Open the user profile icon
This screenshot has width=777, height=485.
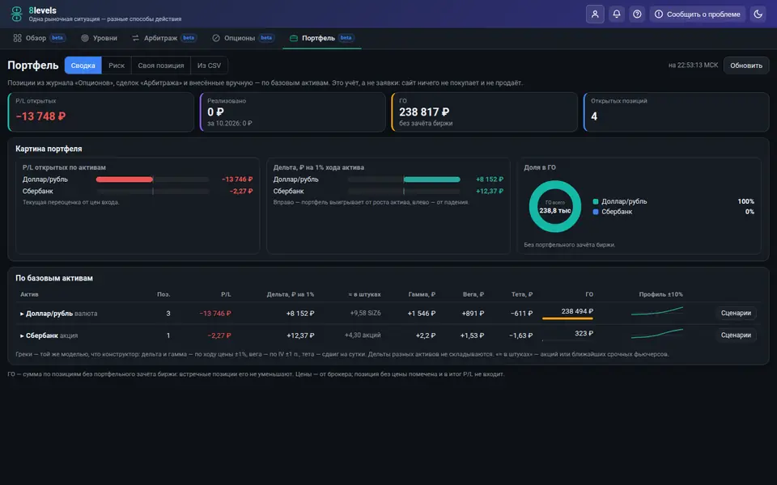click(x=595, y=14)
